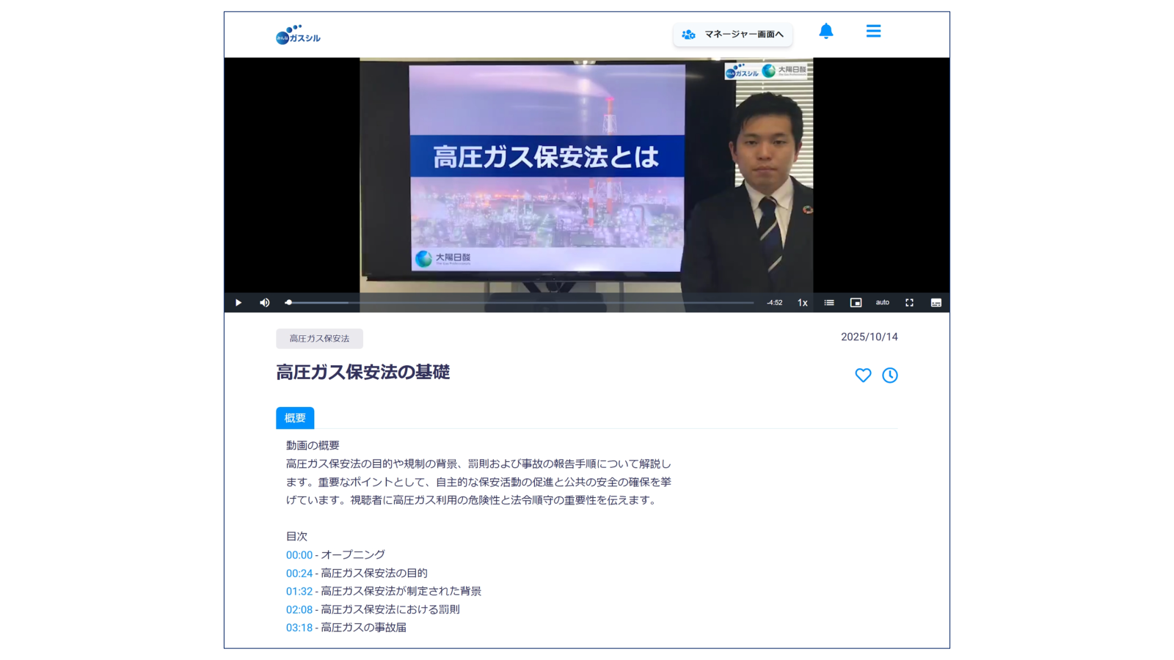Select the 高圧ガス保安法 category tag
The image size is (1174, 660).
coord(319,338)
